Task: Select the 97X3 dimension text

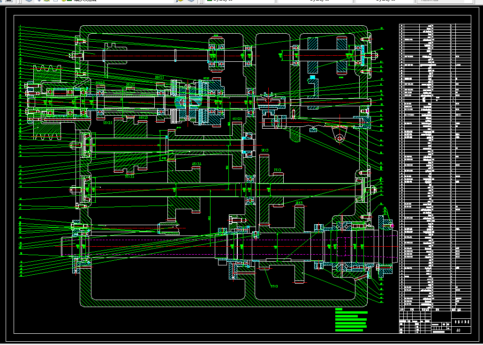Action: tap(274, 286)
